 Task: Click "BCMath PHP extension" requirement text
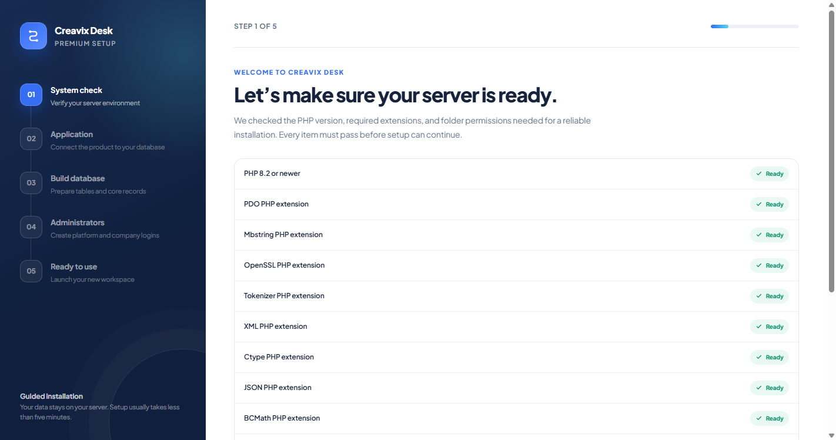point(282,418)
